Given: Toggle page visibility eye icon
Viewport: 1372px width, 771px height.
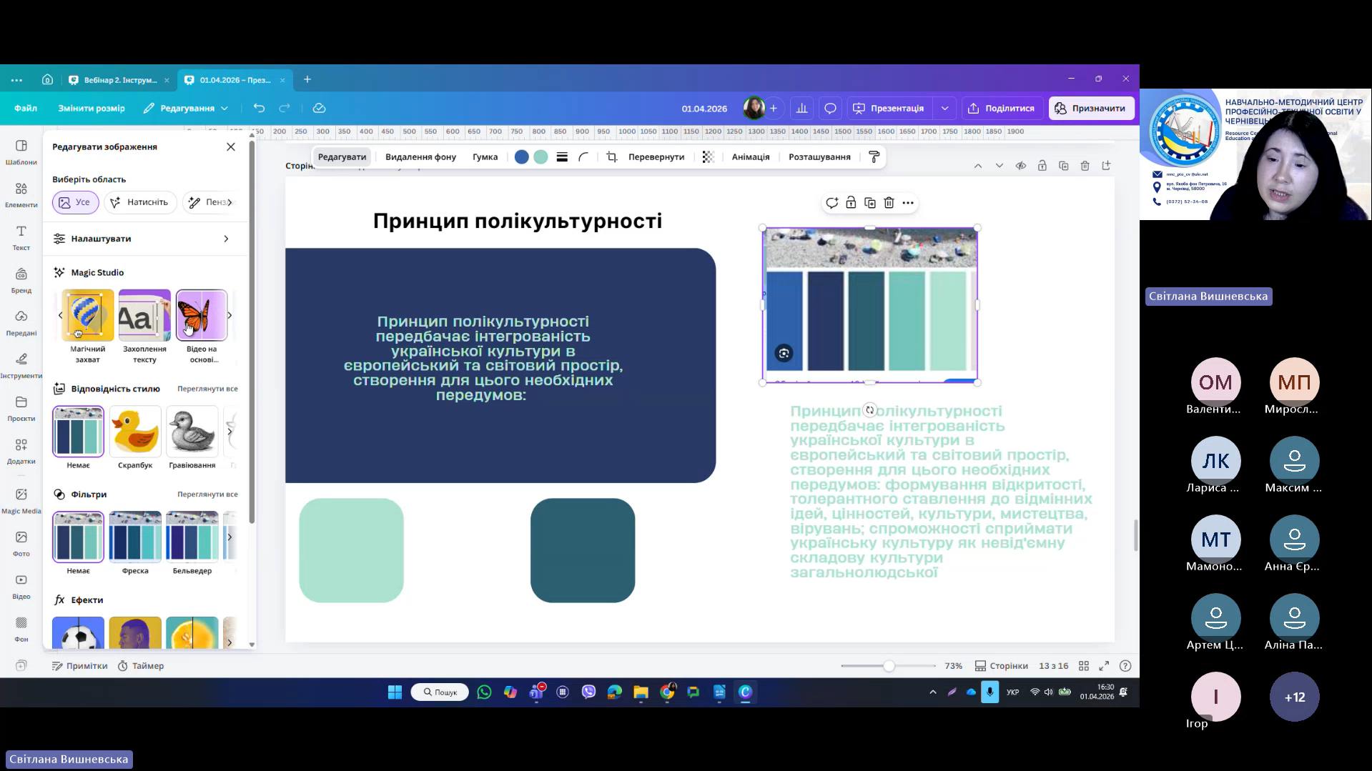Looking at the screenshot, I should pos(1020,166).
